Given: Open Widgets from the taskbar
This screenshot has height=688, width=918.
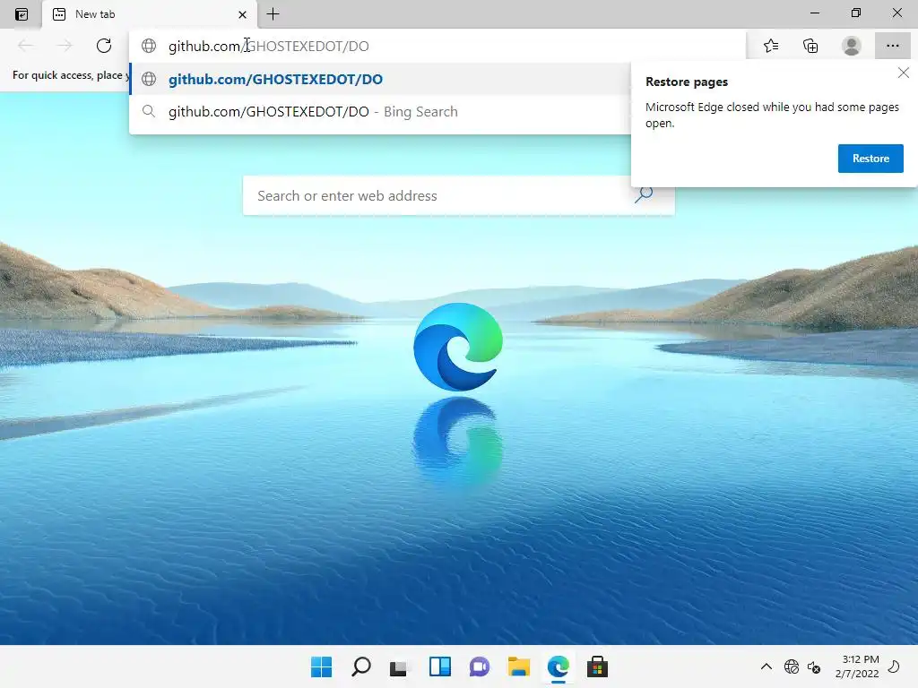Looking at the screenshot, I should pos(439,666).
